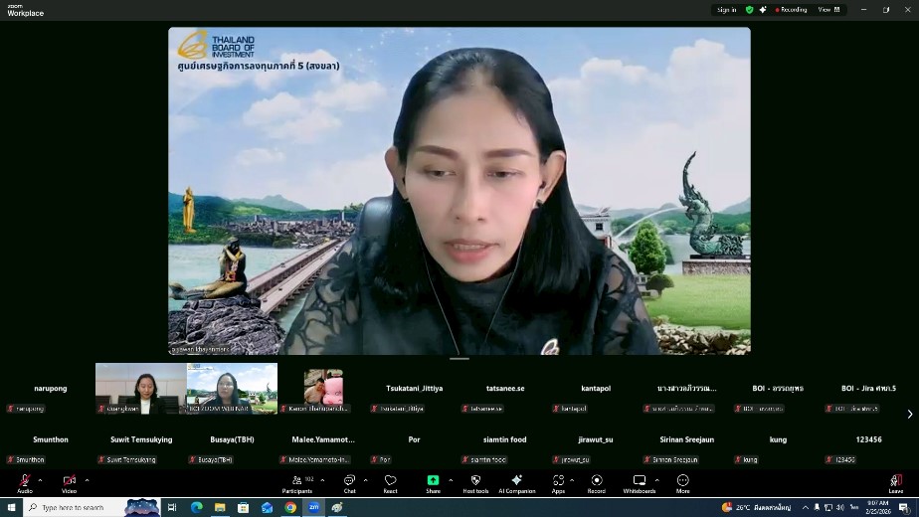Click the React heart icon

[x=390, y=482]
